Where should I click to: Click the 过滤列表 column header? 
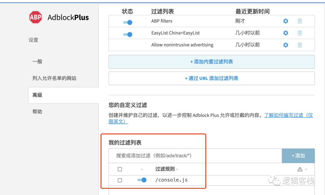coord(162,11)
